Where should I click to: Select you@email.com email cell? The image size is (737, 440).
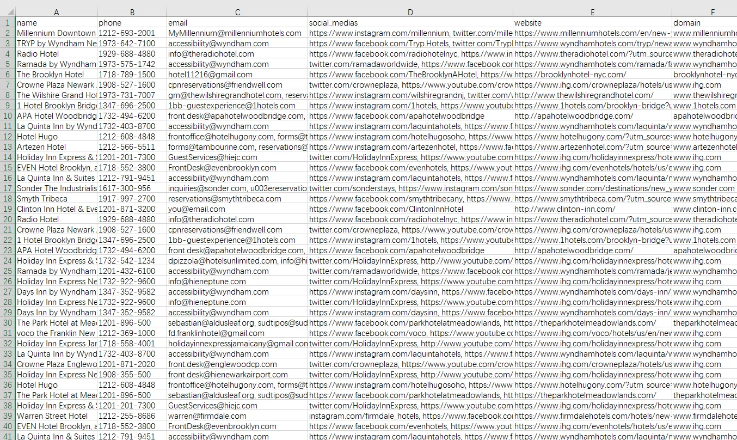tap(237, 209)
